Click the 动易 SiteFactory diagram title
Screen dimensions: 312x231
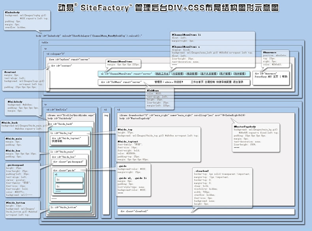pos(168,8)
